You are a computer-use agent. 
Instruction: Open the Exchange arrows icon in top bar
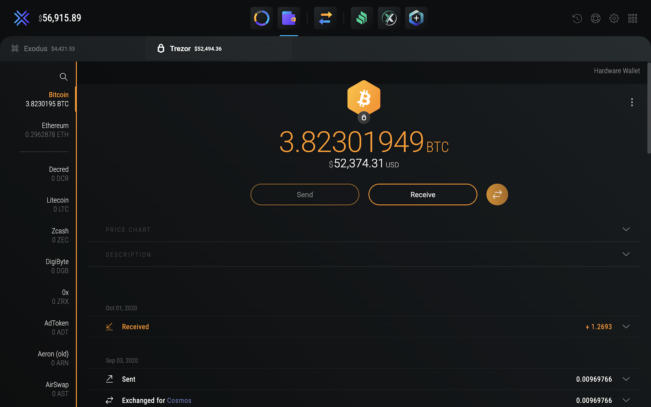[x=325, y=18]
